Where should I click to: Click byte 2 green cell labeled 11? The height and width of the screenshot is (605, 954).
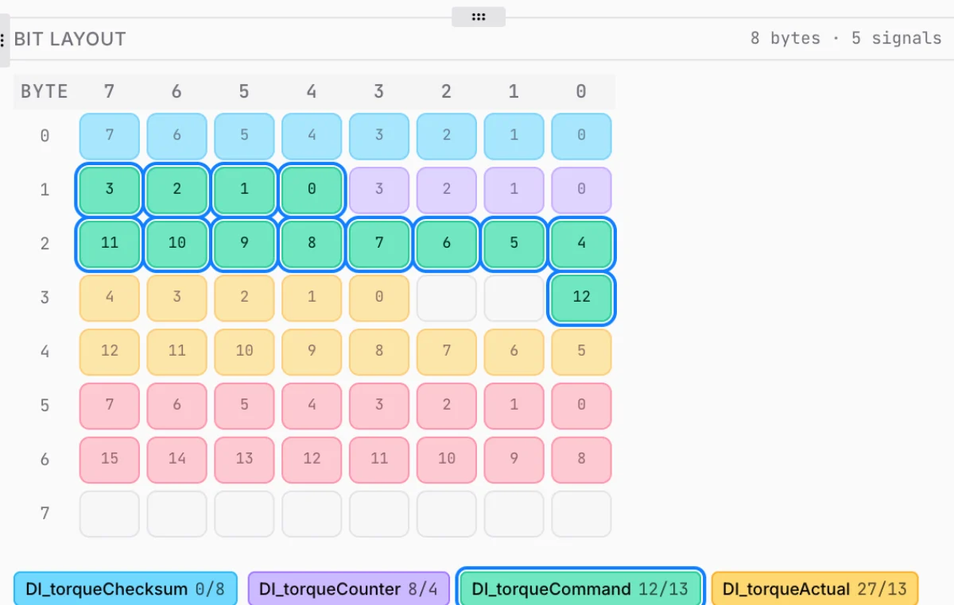(x=110, y=243)
